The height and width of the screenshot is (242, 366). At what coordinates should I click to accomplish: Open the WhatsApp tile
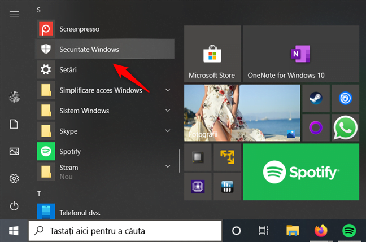[x=346, y=127]
